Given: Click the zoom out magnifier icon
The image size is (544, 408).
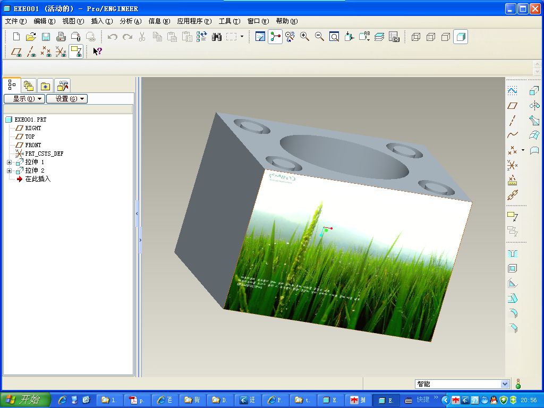Looking at the screenshot, I should click(319, 37).
